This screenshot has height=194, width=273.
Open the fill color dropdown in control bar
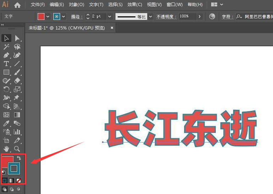[48, 17]
